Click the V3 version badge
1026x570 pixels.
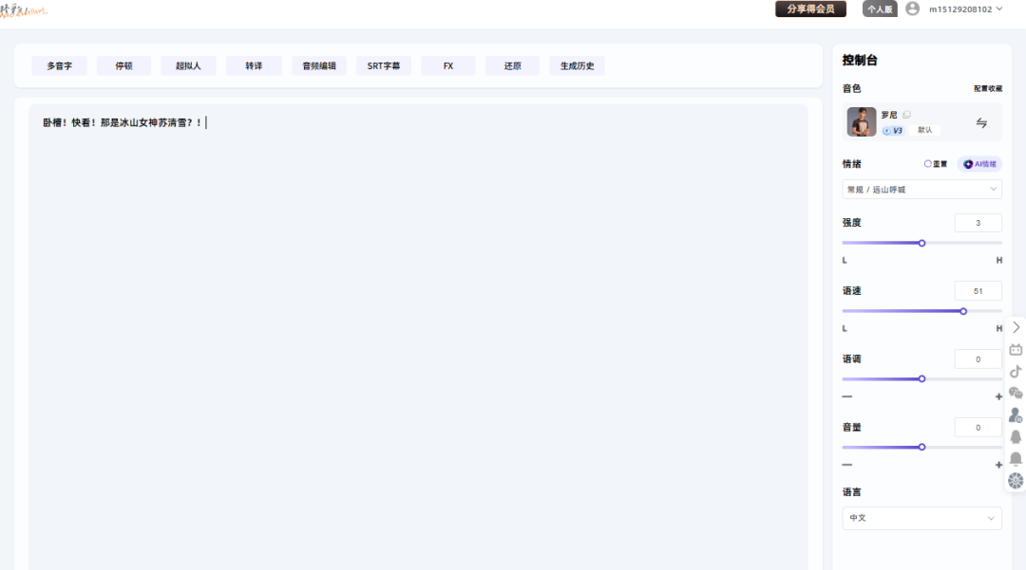tap(893, 130)
